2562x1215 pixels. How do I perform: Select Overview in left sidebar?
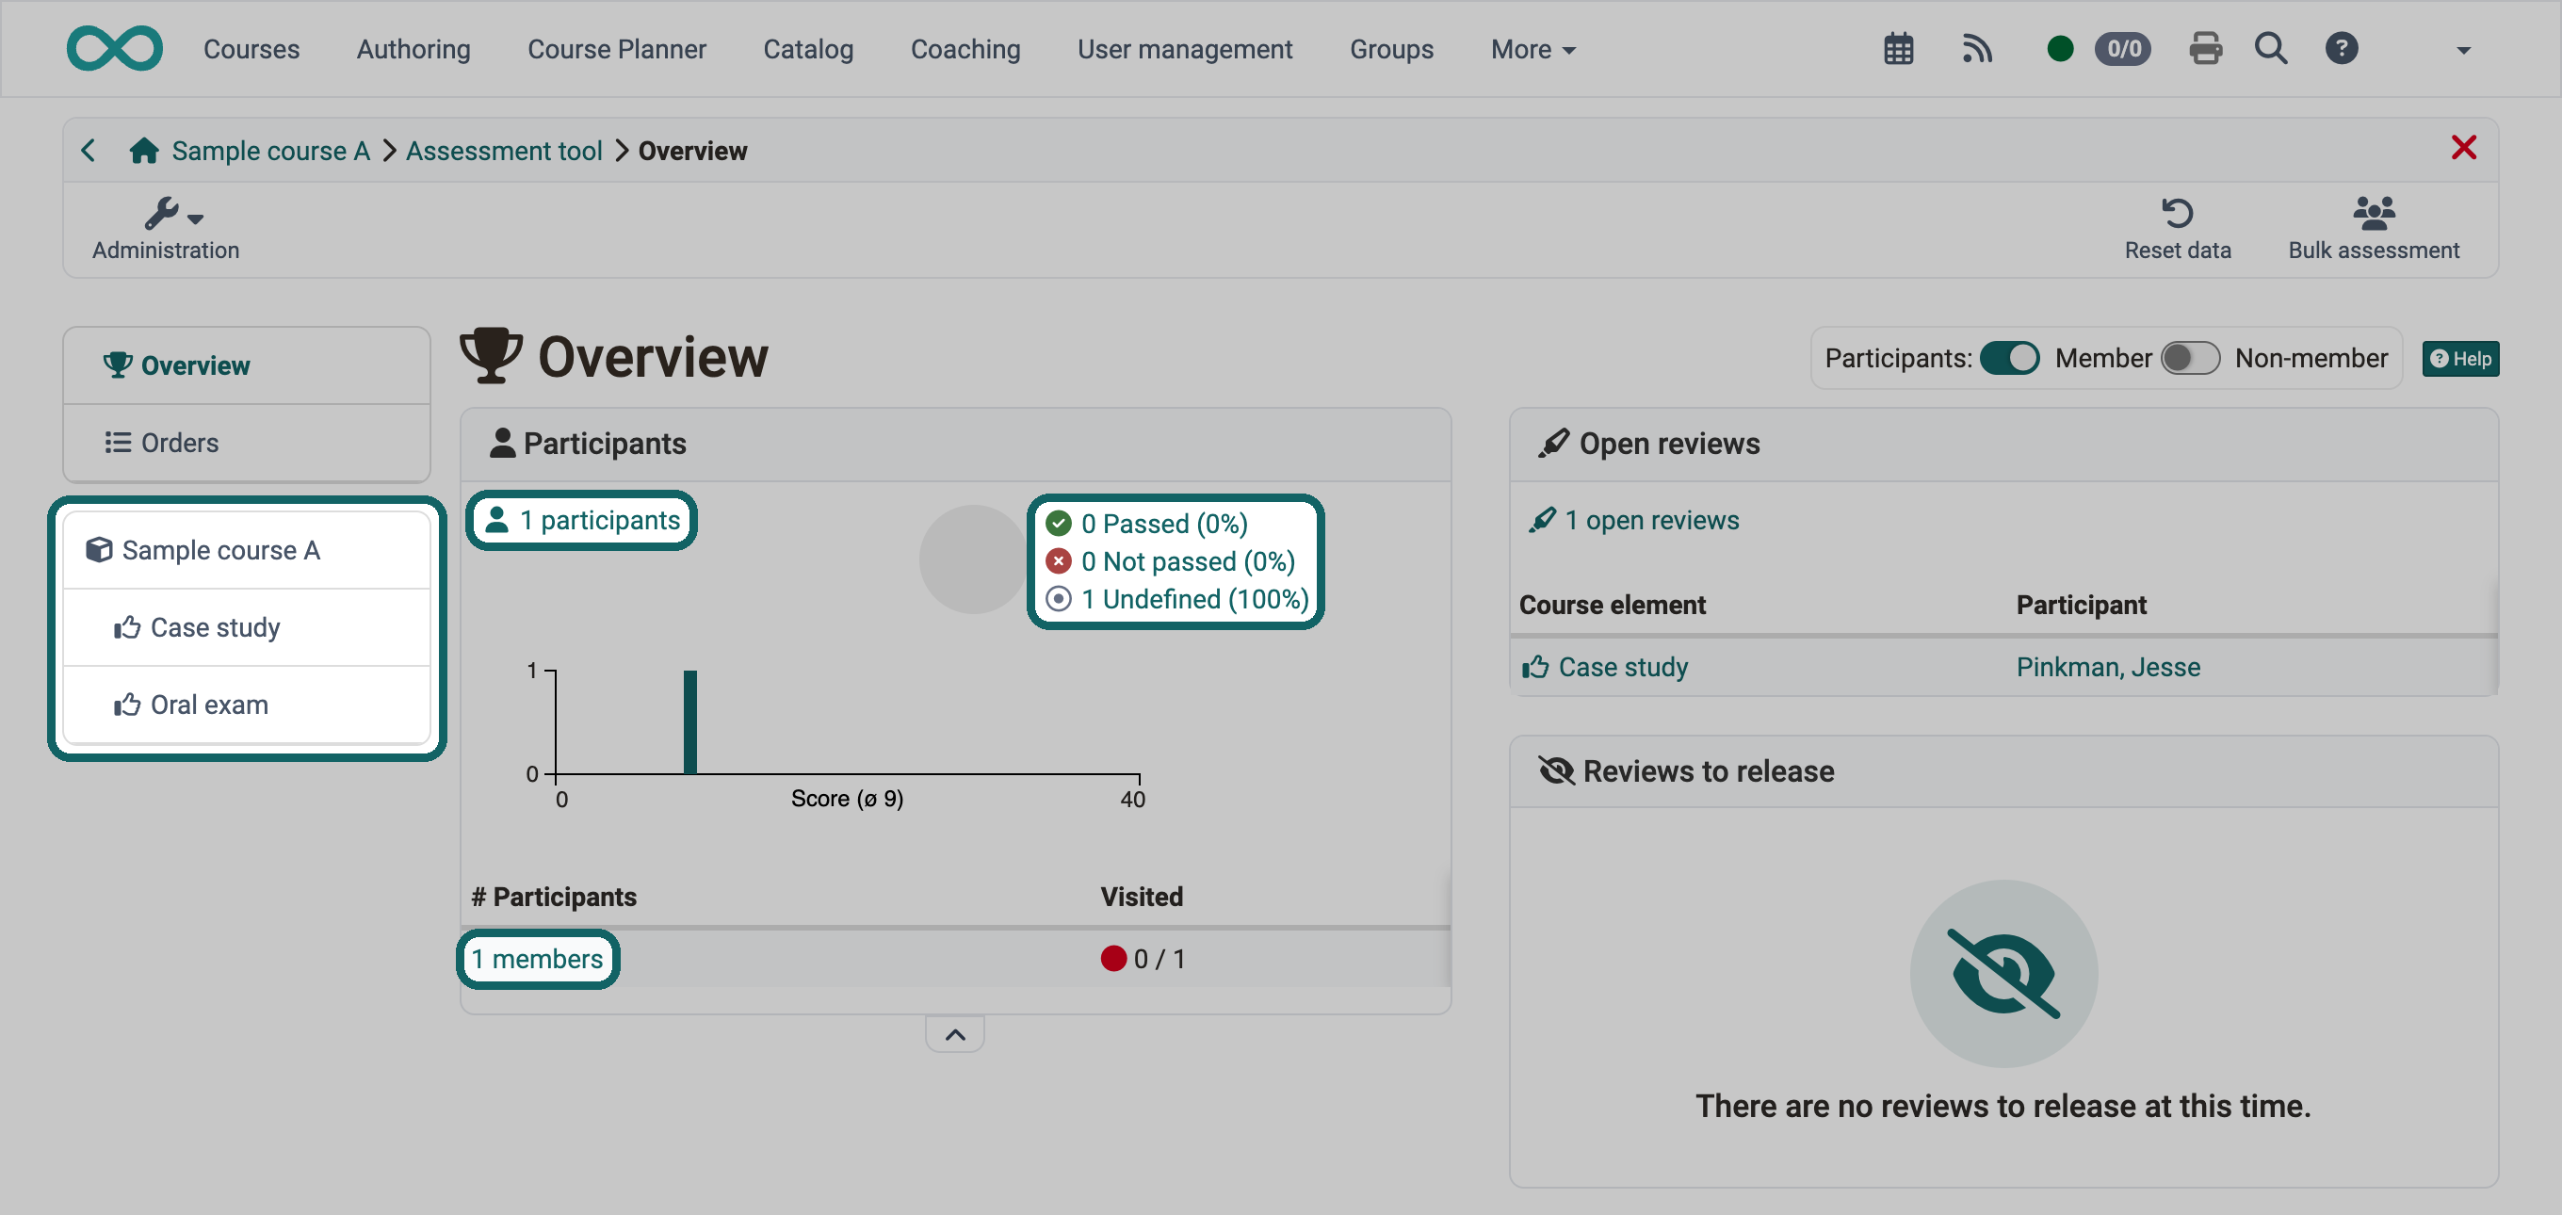coord(247,364)
